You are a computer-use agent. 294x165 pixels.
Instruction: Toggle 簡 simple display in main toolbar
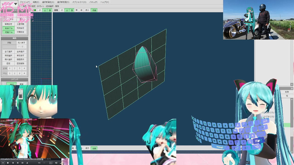click(x=77, y=10)
